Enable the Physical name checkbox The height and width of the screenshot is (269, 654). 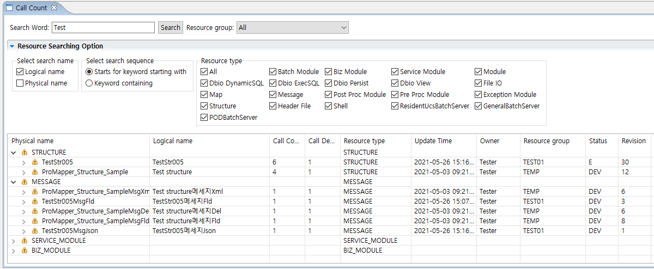coord(20,83)
